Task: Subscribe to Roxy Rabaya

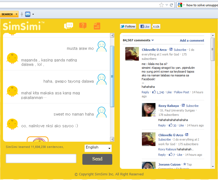Action: click(x=192, y=106)
